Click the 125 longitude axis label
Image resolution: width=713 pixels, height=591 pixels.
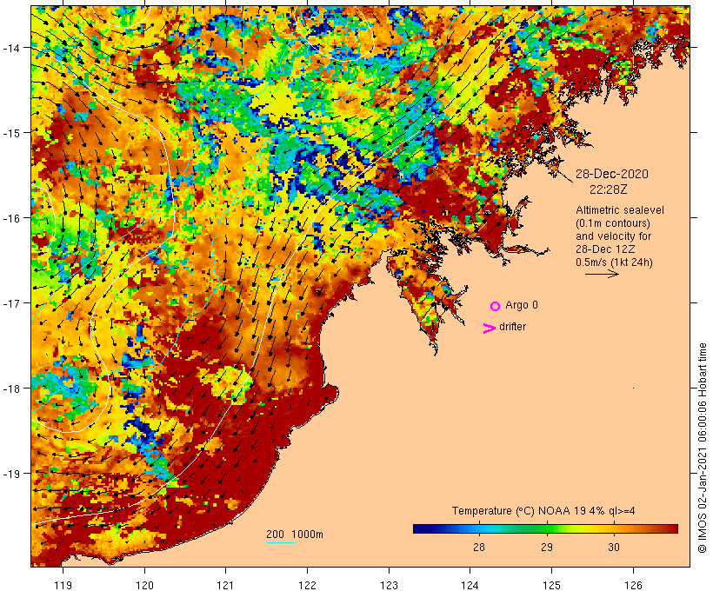tap(551, 585)
